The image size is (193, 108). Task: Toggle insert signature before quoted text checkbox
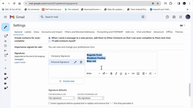(49, 103)
